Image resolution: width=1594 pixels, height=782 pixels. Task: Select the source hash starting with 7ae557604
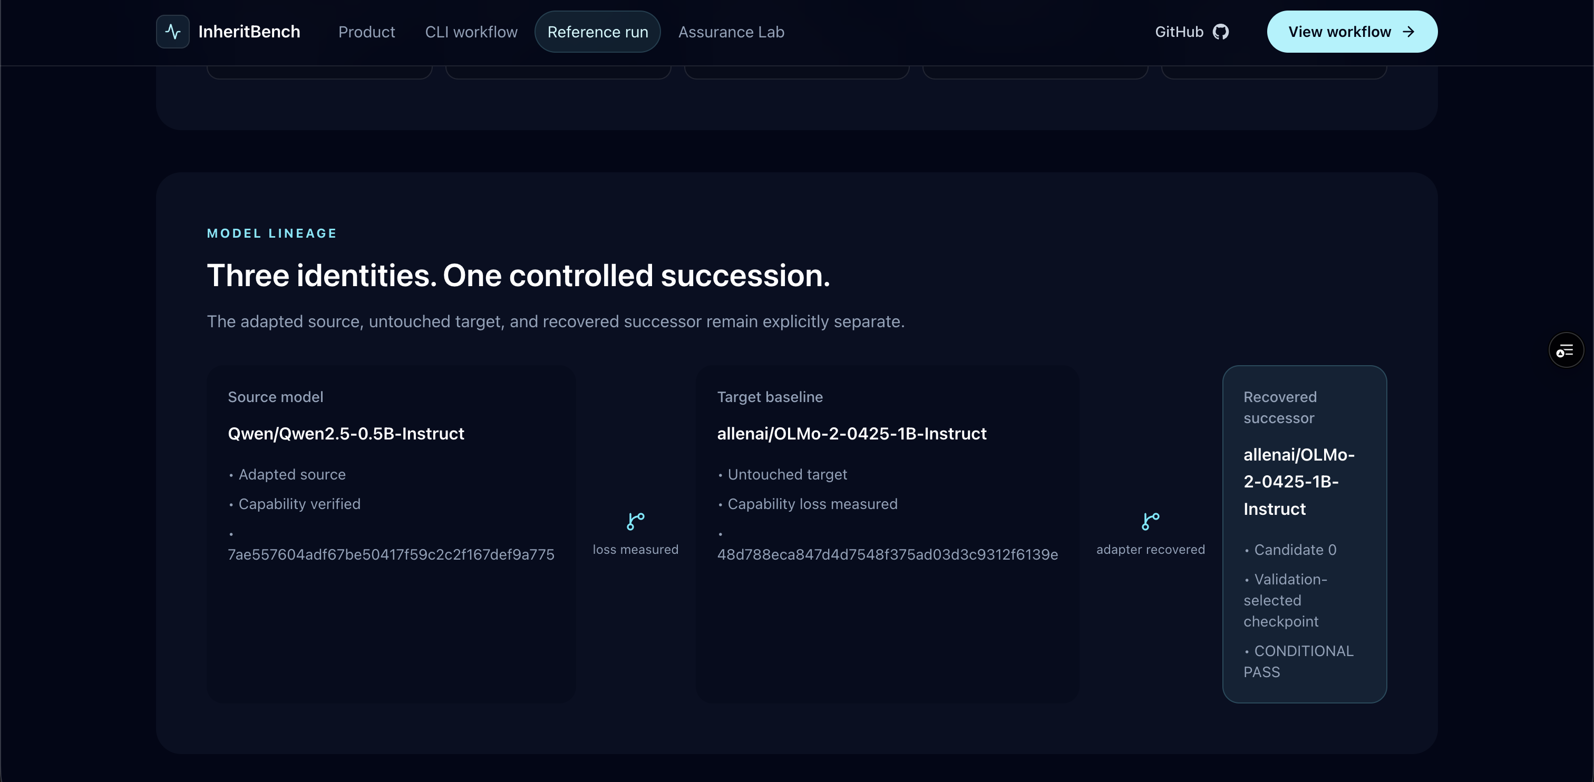click(391, 554)
